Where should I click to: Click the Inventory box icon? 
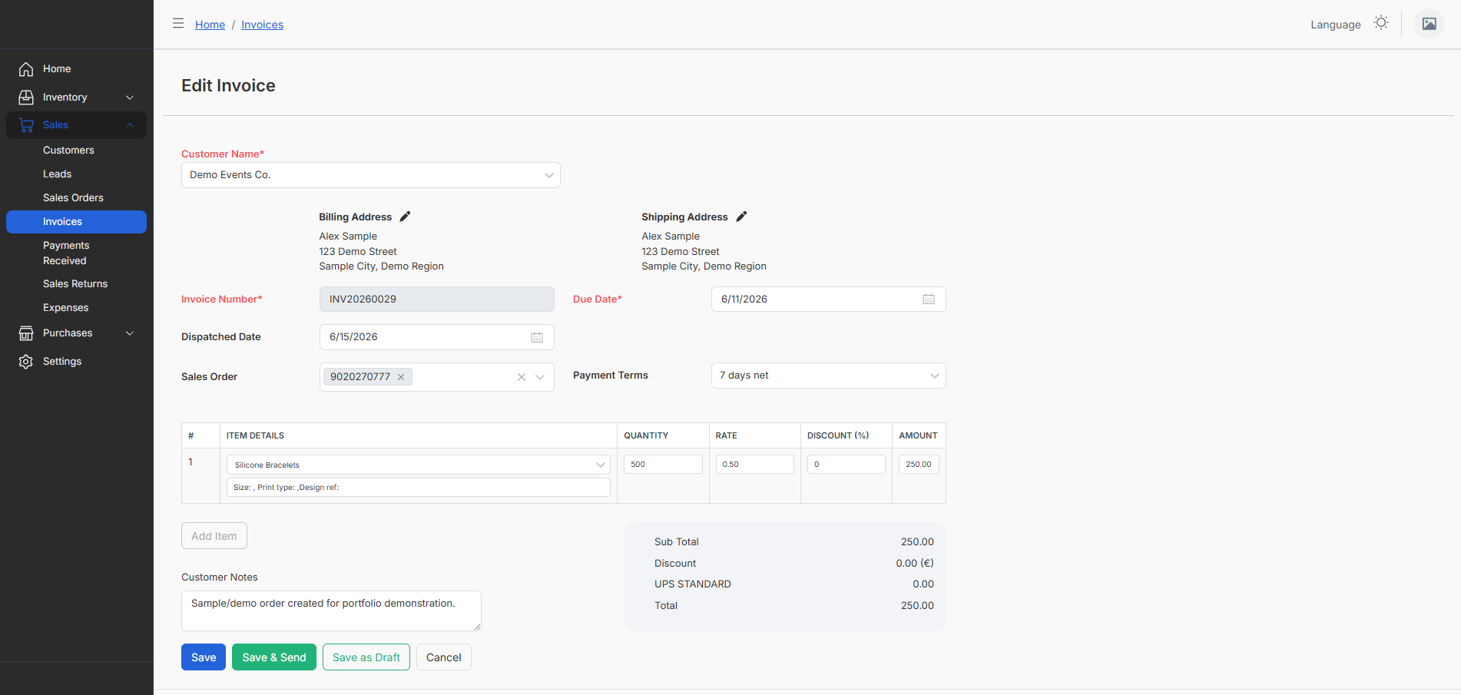point(26,98)
